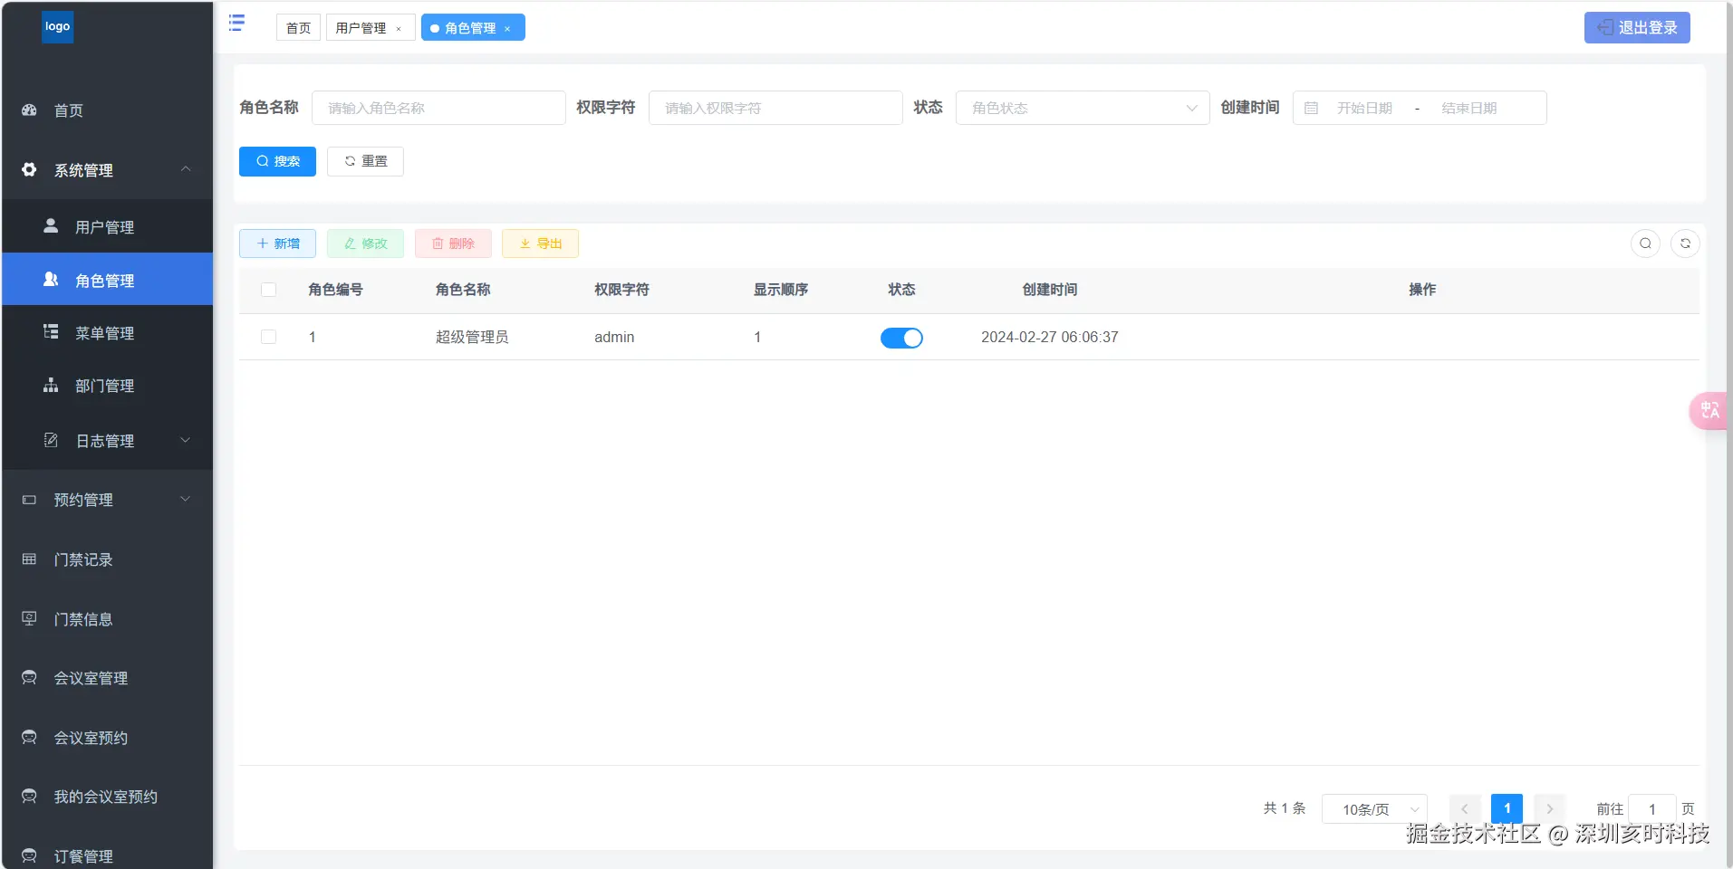Image resolution: width=1733 pixels, height=869 pixels.
Task: Click the gear icon beside 系统管理
Action: (x=29, y=169)
